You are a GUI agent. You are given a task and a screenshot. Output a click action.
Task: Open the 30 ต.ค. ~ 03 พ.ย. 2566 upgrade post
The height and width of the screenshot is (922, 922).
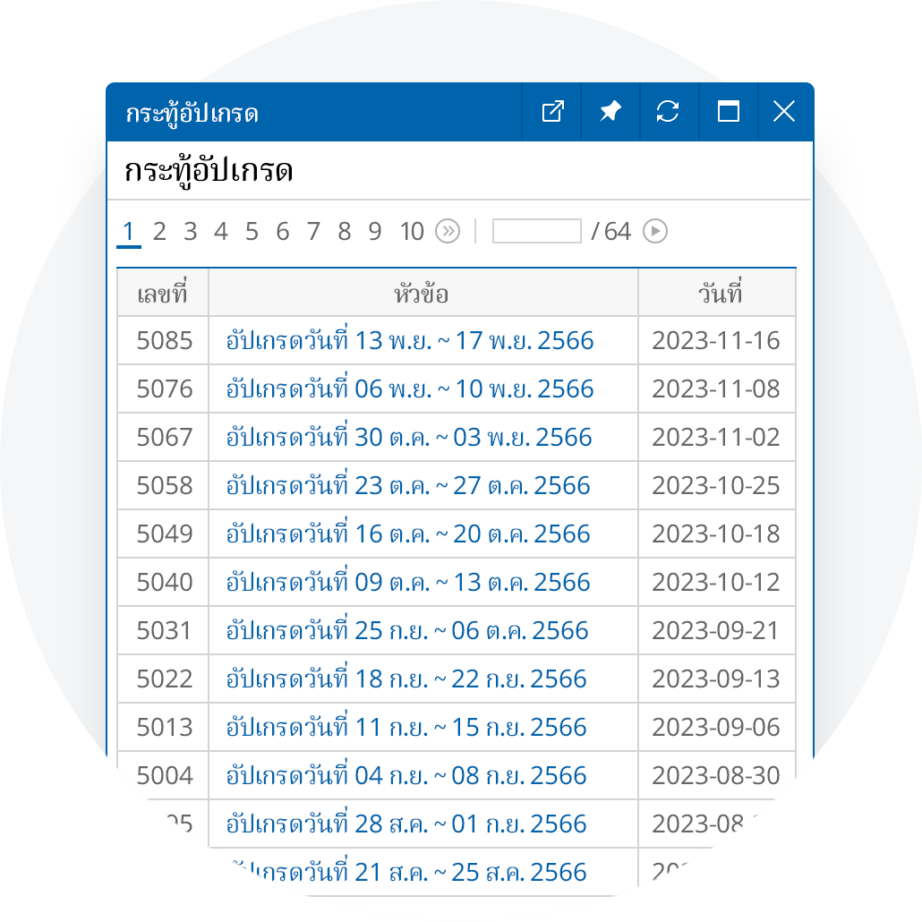tap(409, 437)
